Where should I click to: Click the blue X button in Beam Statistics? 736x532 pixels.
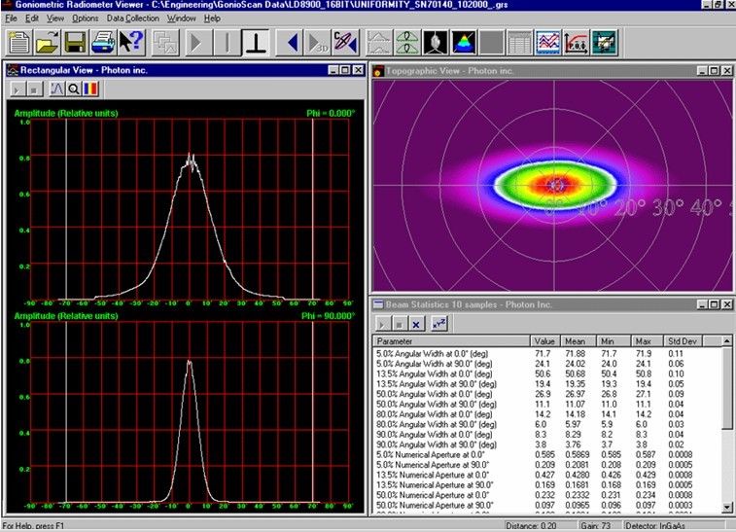tap(415, 323)
